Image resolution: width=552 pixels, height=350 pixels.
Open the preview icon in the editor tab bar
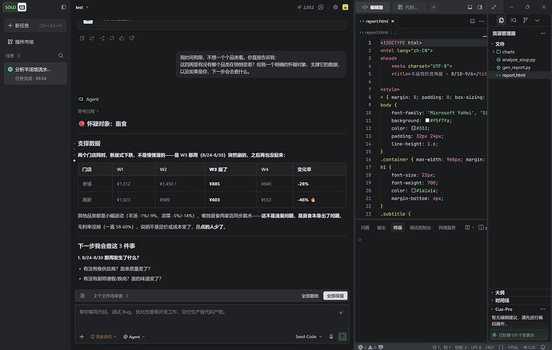click(x=473, y=21)
